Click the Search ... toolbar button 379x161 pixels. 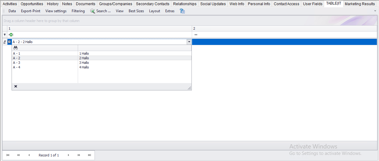[101, 11]
